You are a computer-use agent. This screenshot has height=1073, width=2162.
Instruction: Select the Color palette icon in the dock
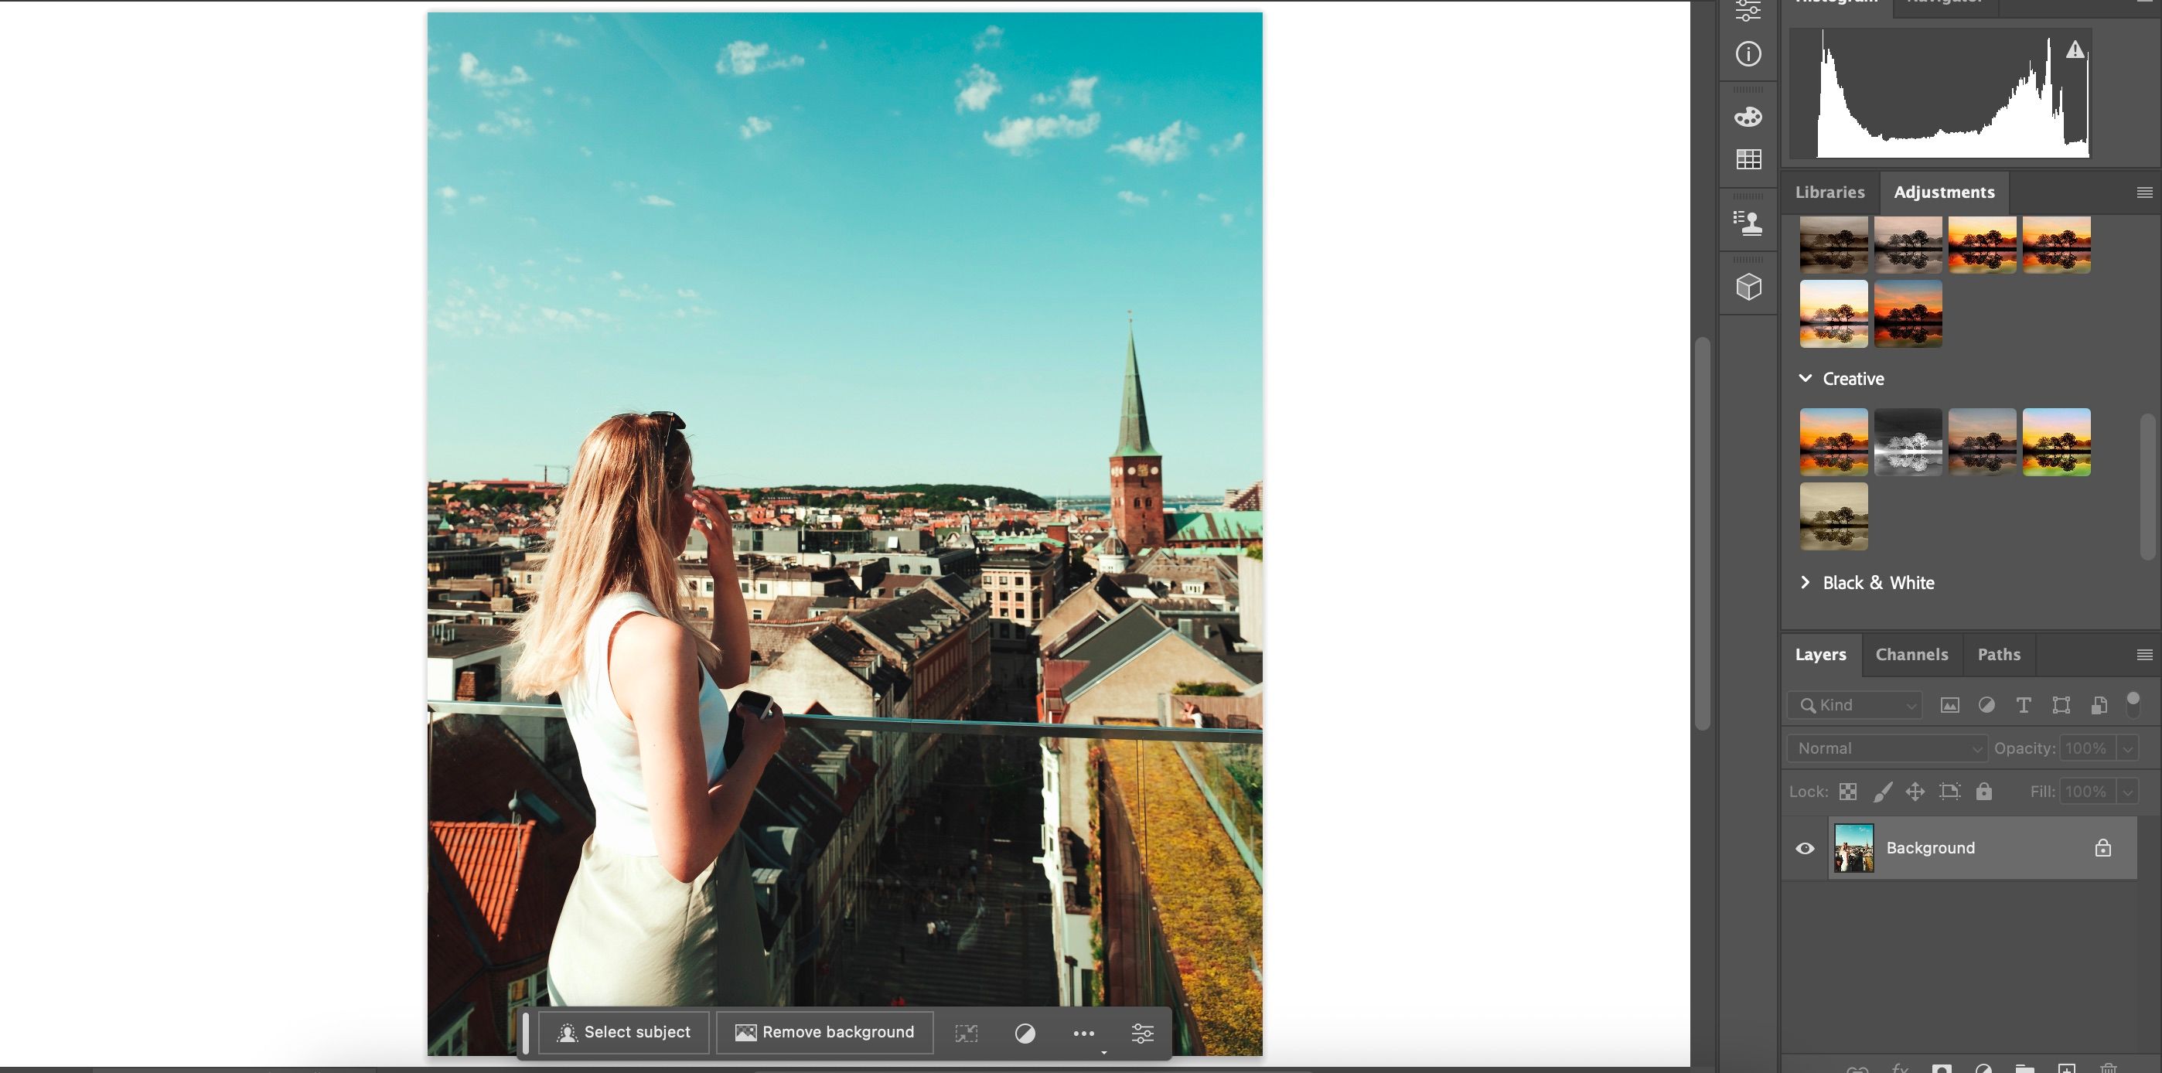1749,116
